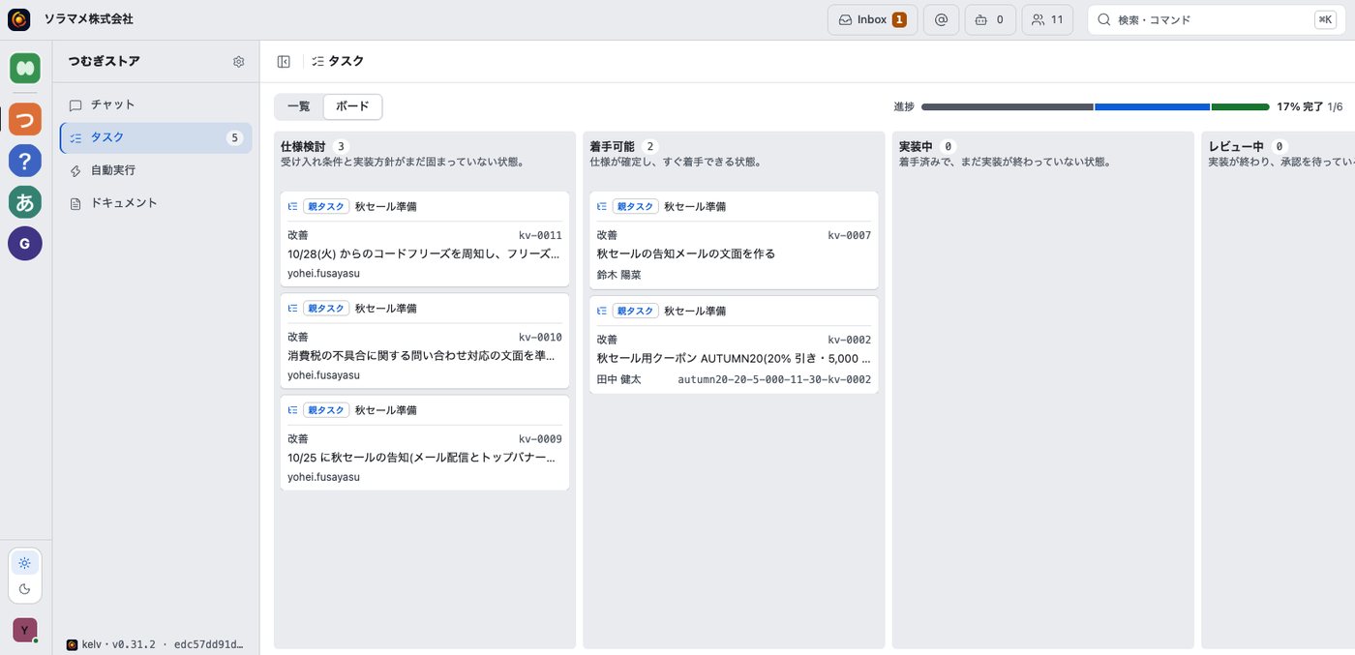Open タスク in the sidebar

(x=156, y=137)
